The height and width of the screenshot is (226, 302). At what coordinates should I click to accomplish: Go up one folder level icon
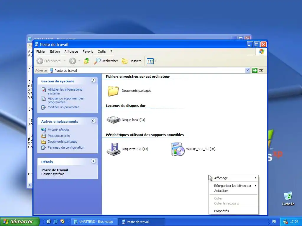click(87, 61)
